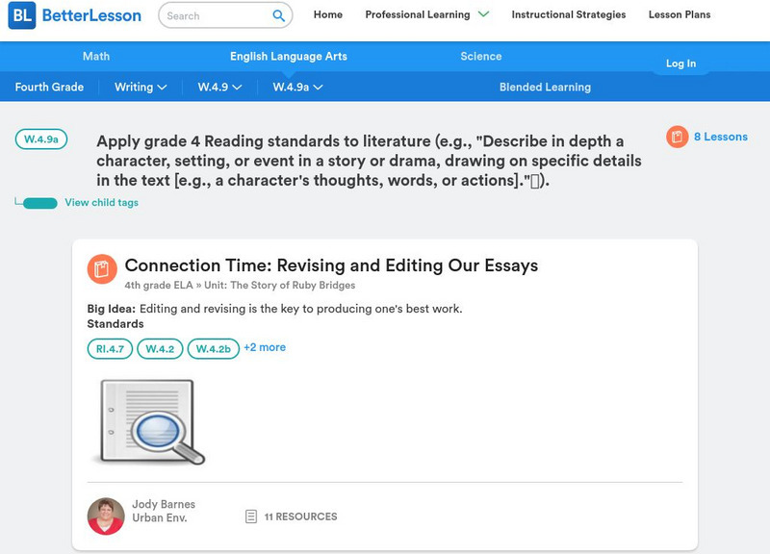Click the orange 8 Lessons icon
Screen dimensions: 770x554
[679, 138]
